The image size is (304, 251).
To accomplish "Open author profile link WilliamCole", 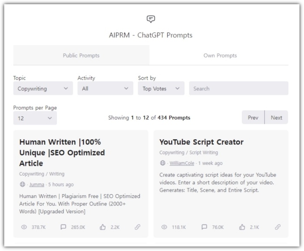I will pos(182,163).
